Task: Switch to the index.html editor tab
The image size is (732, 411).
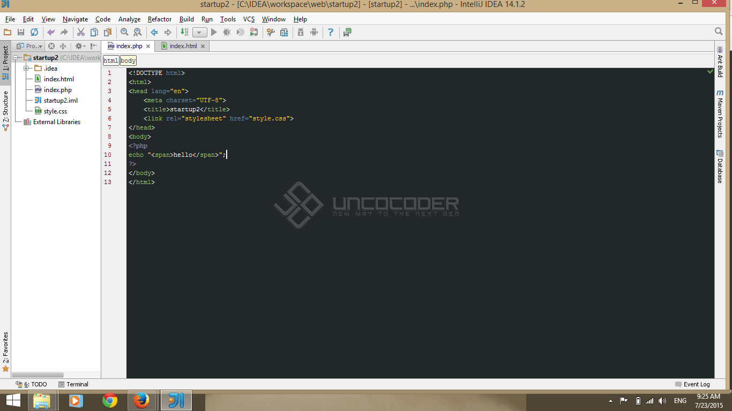Action: click(x=183, y=46)
